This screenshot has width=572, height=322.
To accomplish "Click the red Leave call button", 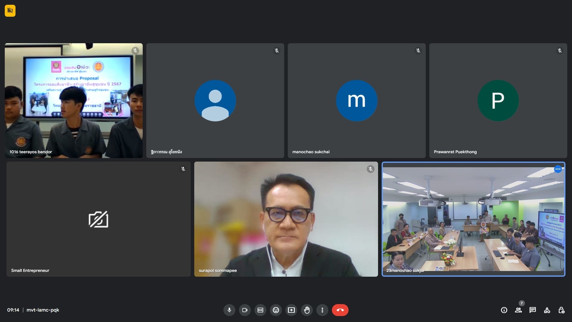I will (x=340, y=310).
